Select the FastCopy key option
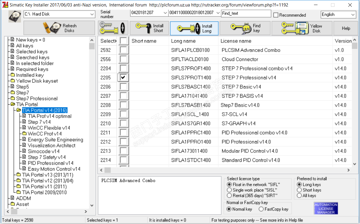 [x=261, y=209]
